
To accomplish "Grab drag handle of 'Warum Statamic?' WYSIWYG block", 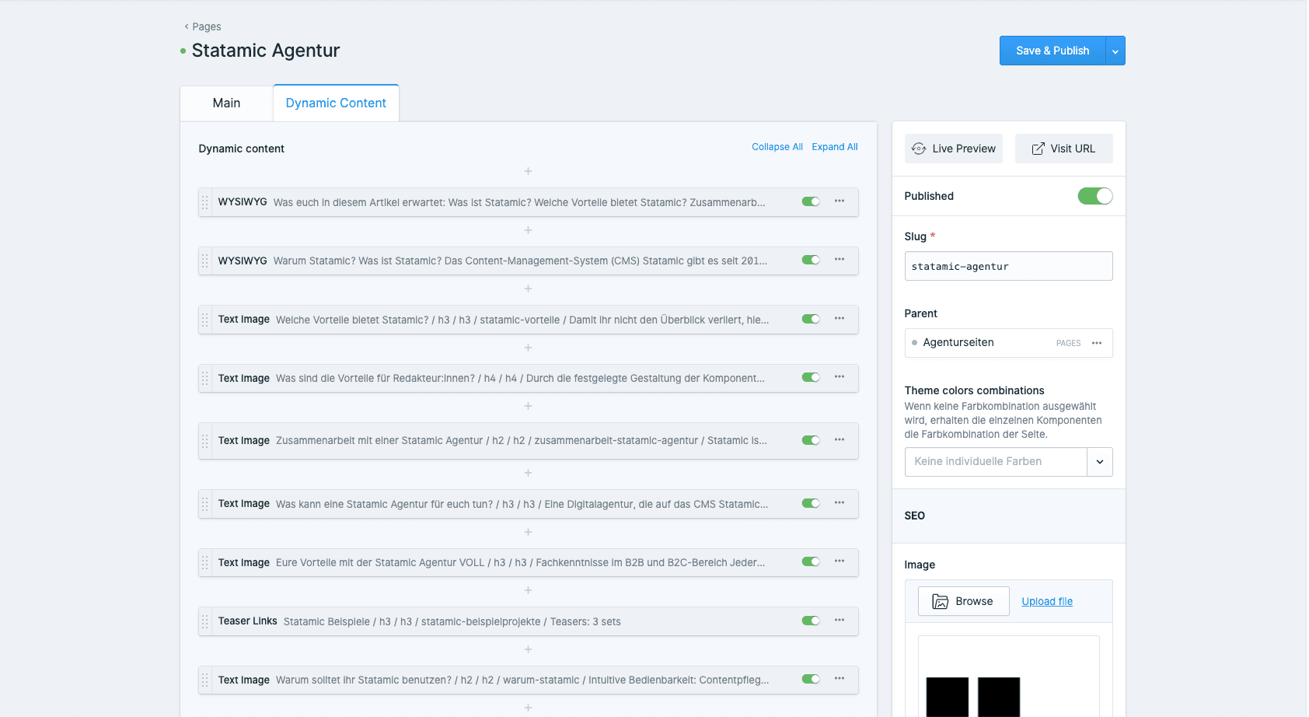I will click(x=205, y=261).
